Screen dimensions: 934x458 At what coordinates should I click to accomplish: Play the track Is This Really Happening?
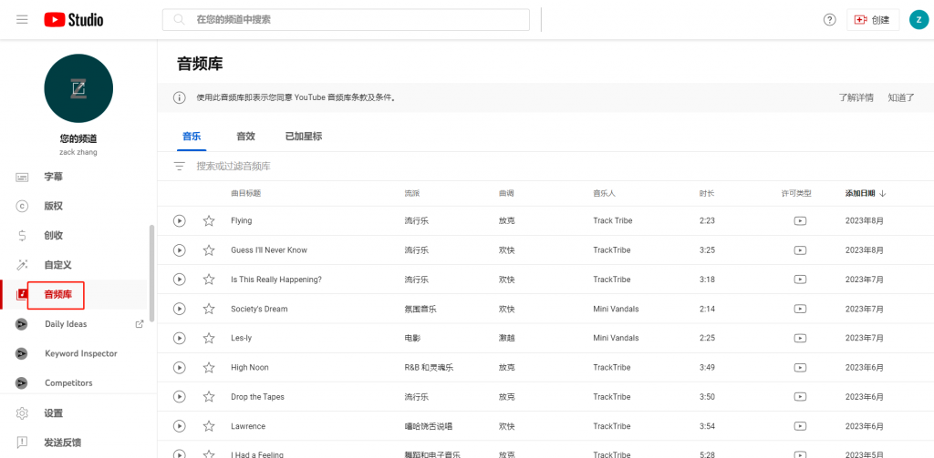pos(180,279)
